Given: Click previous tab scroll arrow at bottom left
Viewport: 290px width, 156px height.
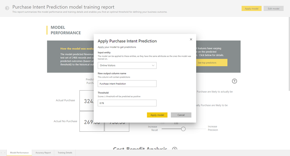Looking at the screenshot, I should coord(1,153).
